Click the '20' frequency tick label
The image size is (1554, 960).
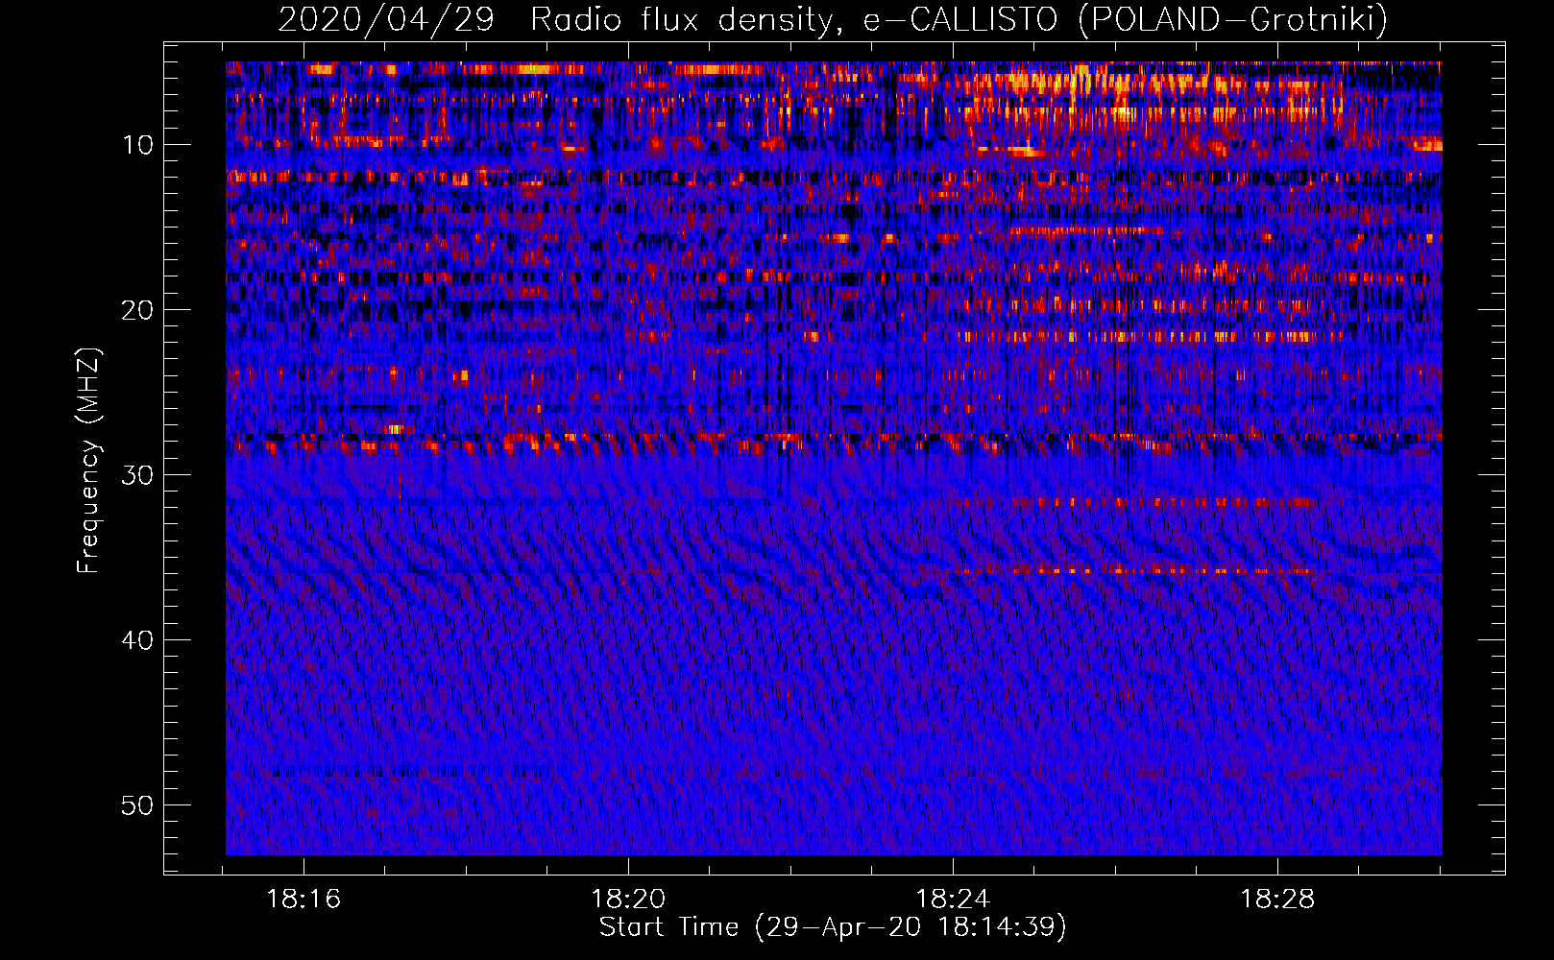pyautogui.click(x=137, y=310)
